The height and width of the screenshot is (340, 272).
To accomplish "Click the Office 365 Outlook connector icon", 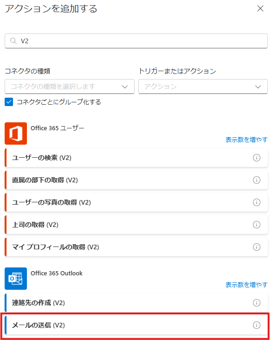I will [x=16, y=279].
